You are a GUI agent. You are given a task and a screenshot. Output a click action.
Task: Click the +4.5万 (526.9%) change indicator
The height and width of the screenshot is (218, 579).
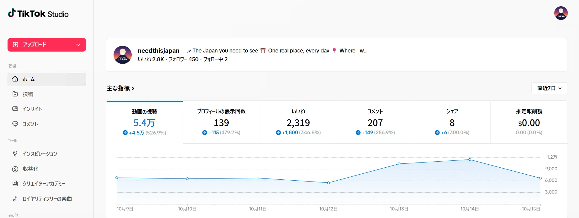point(144,133)
